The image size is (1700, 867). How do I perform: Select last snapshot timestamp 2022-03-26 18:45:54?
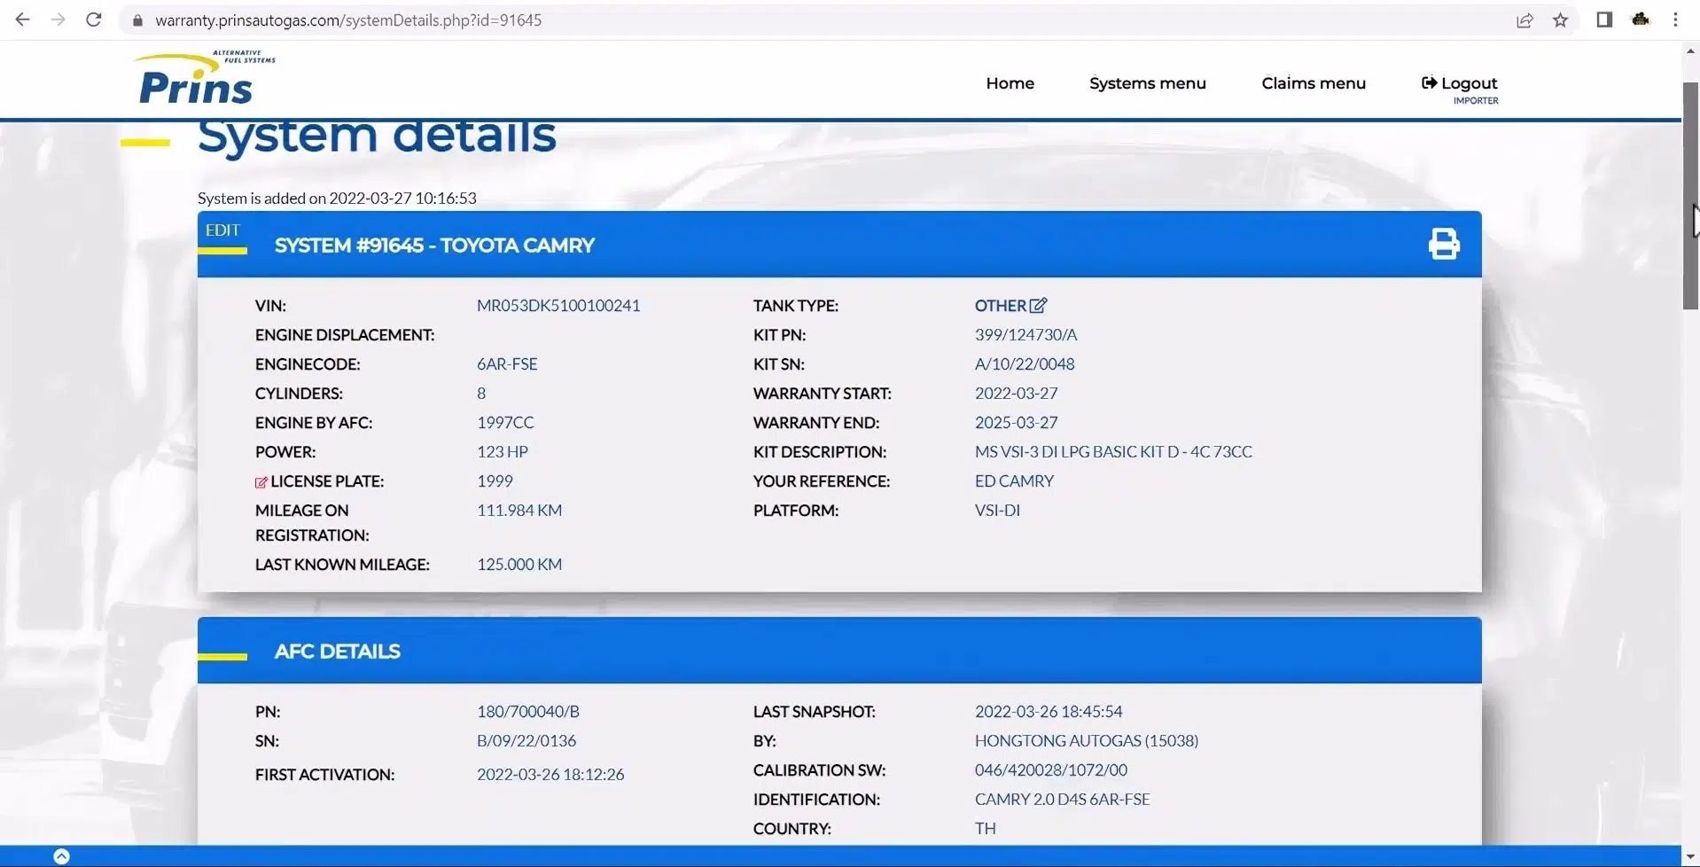(x=1049, y=711)
